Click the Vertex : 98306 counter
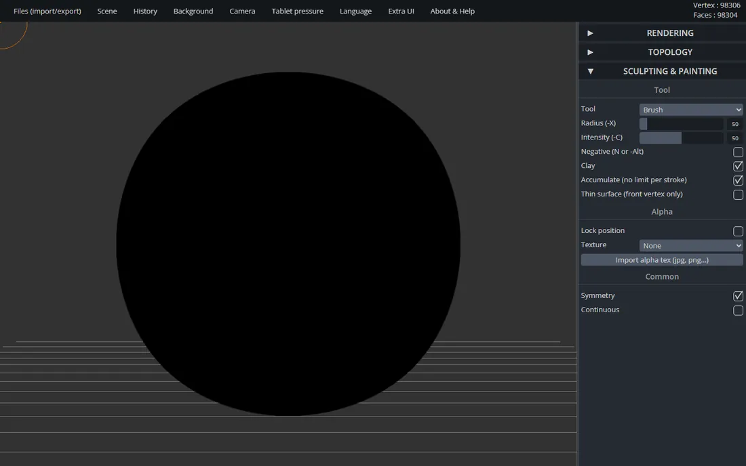Image resolution: width=746 pixels, height=466 pixels. (x=717, y=5)
